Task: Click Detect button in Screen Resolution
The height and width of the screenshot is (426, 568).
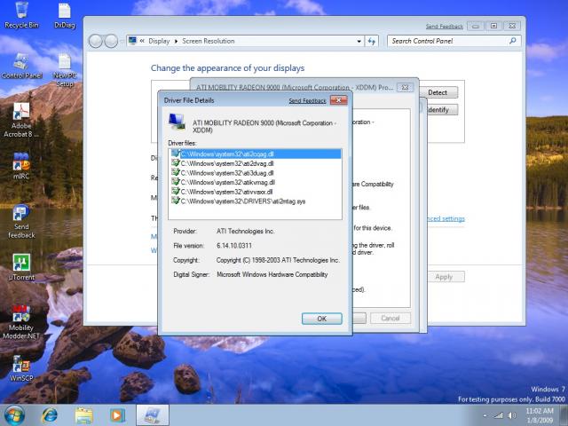Action: [x=438, y=92]
